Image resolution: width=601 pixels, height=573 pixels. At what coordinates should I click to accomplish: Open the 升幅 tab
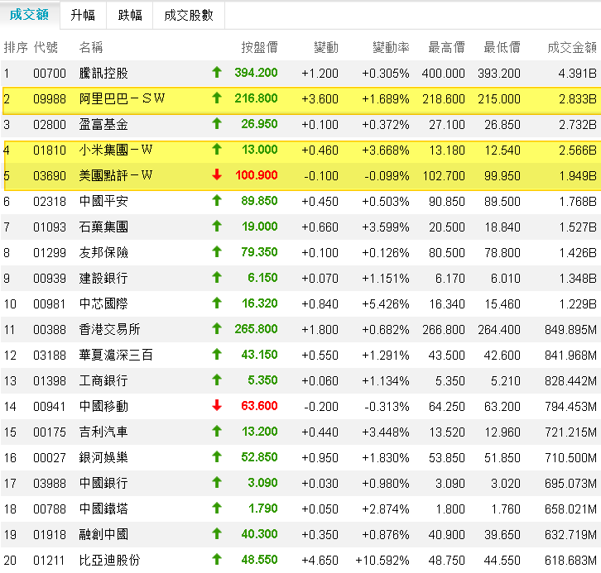tap(83, 16)
